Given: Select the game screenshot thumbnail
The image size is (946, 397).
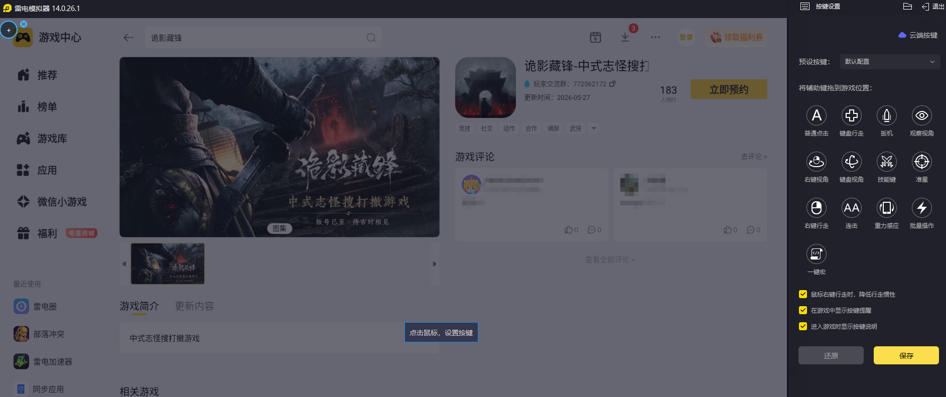Looking at the screenshot, I should (x=168, y=264).
